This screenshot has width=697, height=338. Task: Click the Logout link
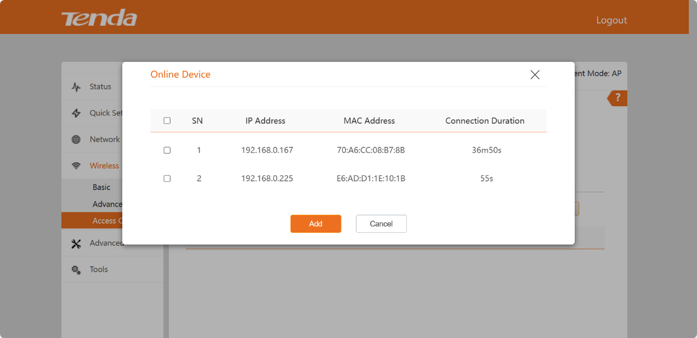[611, 20]
